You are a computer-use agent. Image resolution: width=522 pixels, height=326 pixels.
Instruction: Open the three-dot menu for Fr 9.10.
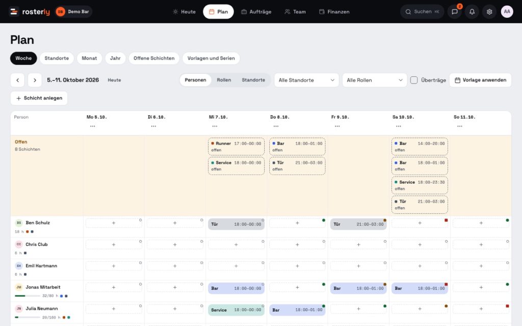tap(337, 126)
